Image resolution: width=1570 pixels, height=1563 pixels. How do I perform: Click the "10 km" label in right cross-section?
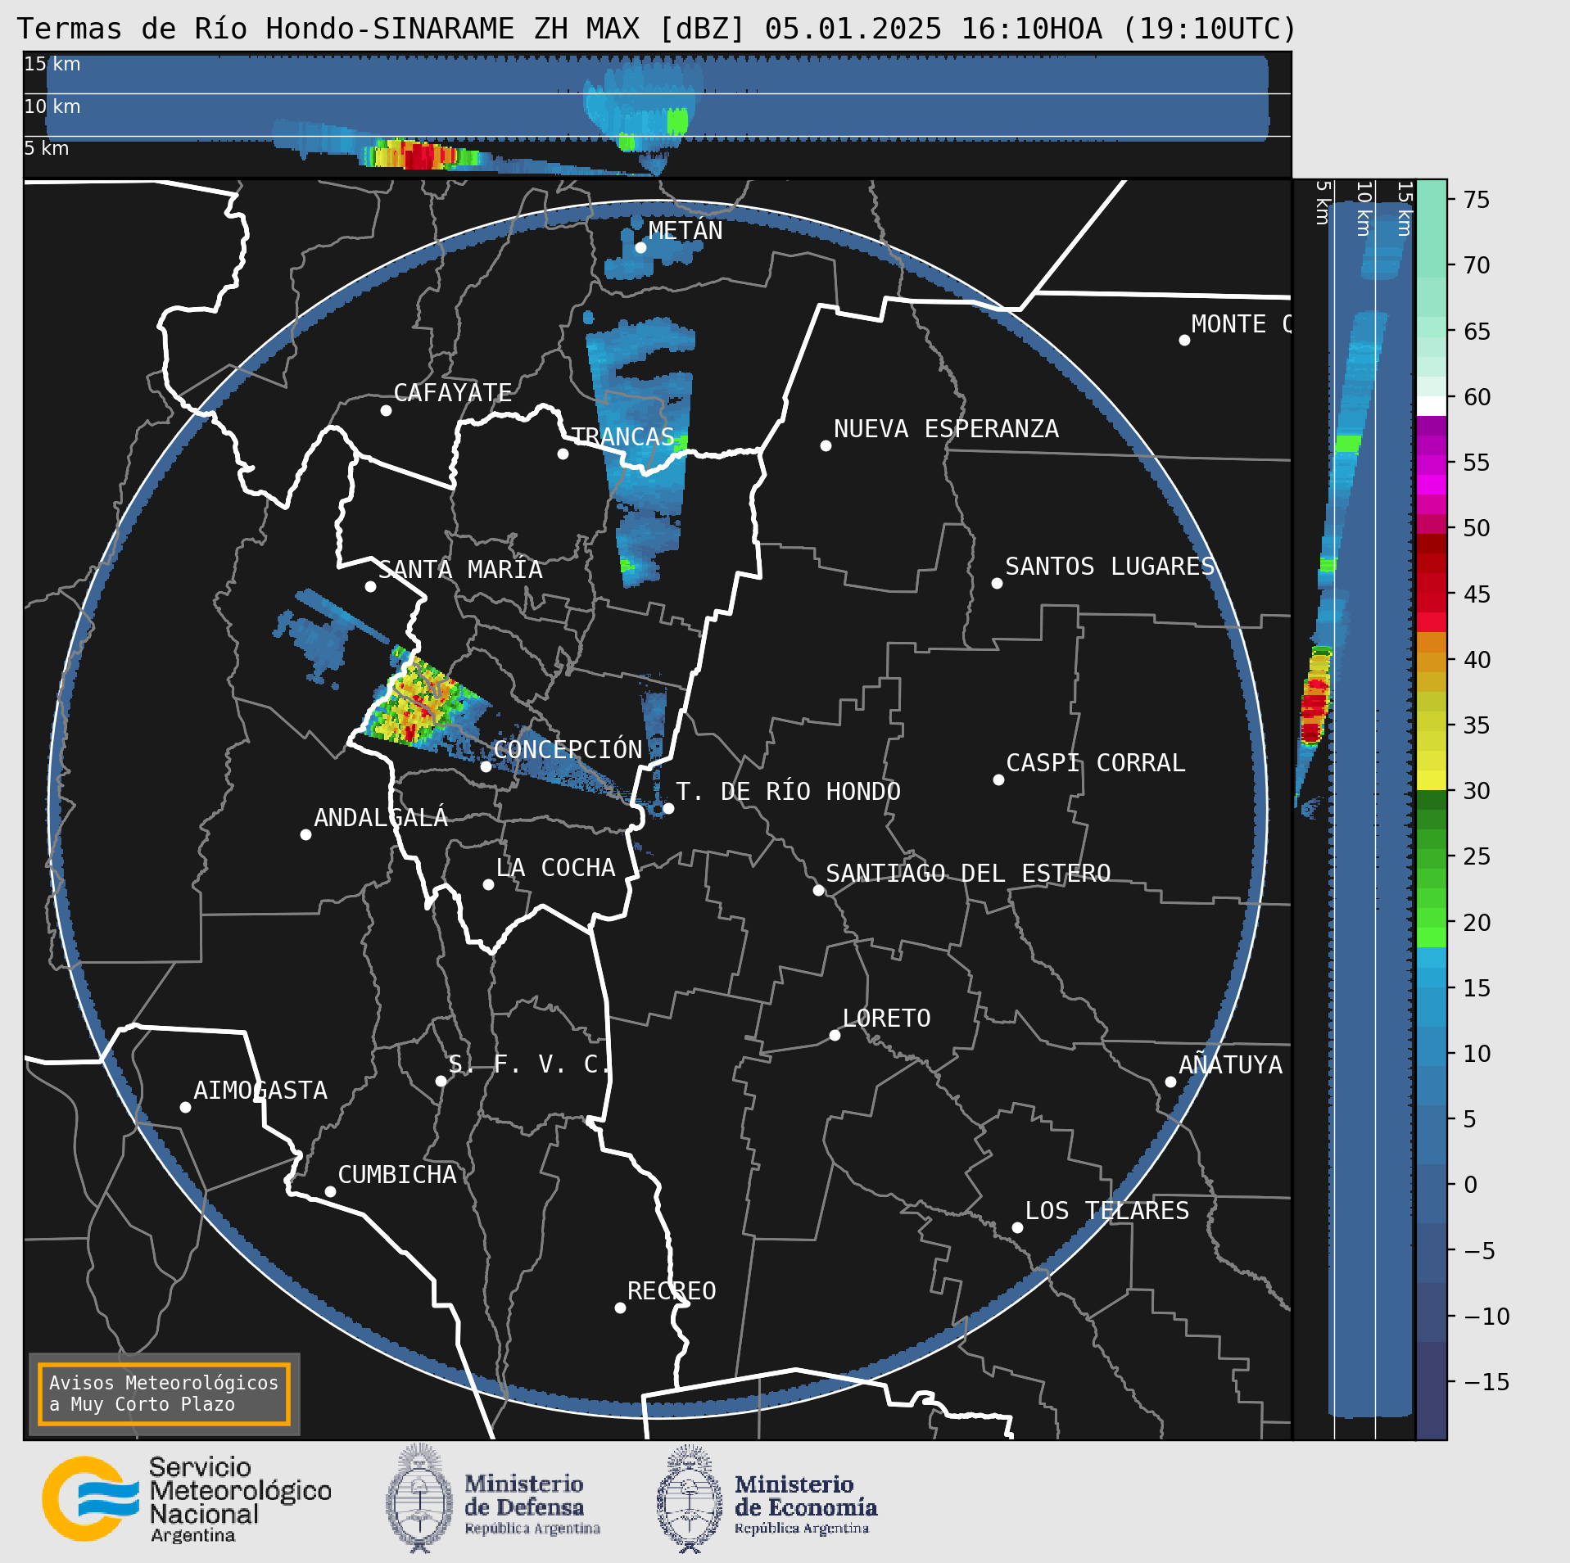click(1364, 209)
